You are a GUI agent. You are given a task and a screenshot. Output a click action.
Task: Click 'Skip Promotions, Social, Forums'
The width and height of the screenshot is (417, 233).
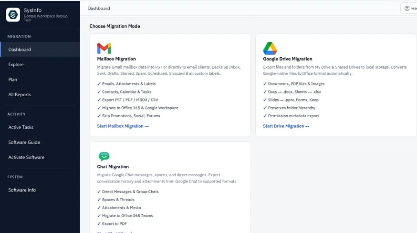point(129,116)
